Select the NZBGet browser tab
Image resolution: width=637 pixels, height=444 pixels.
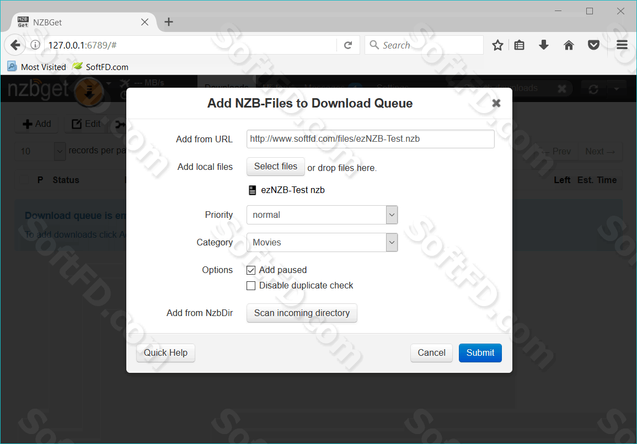[83, 22]
